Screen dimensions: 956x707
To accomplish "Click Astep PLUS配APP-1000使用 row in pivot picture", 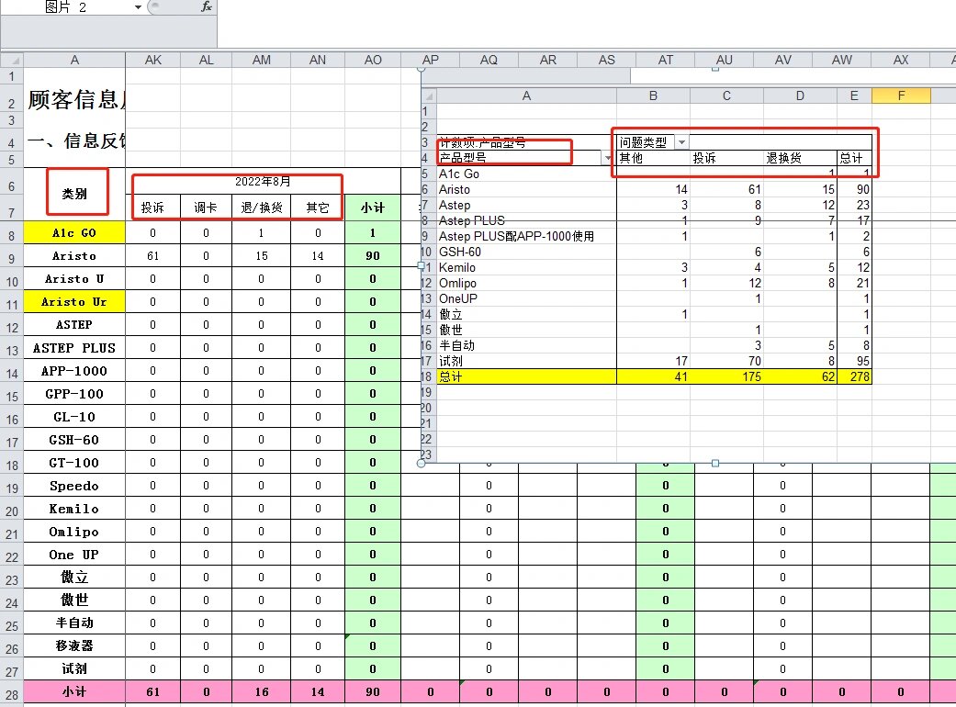I will 516,237.
